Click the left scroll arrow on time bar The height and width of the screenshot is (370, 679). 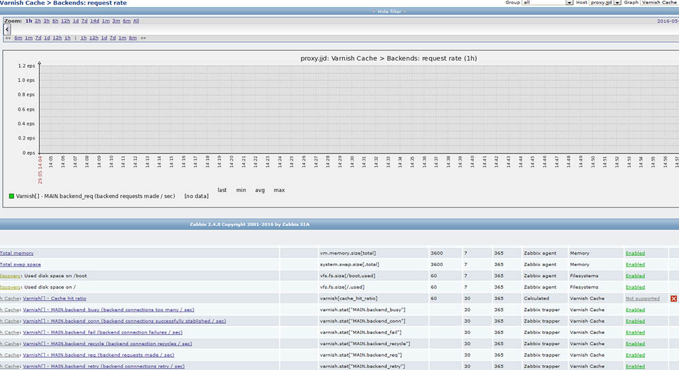[x=7, y=30]
